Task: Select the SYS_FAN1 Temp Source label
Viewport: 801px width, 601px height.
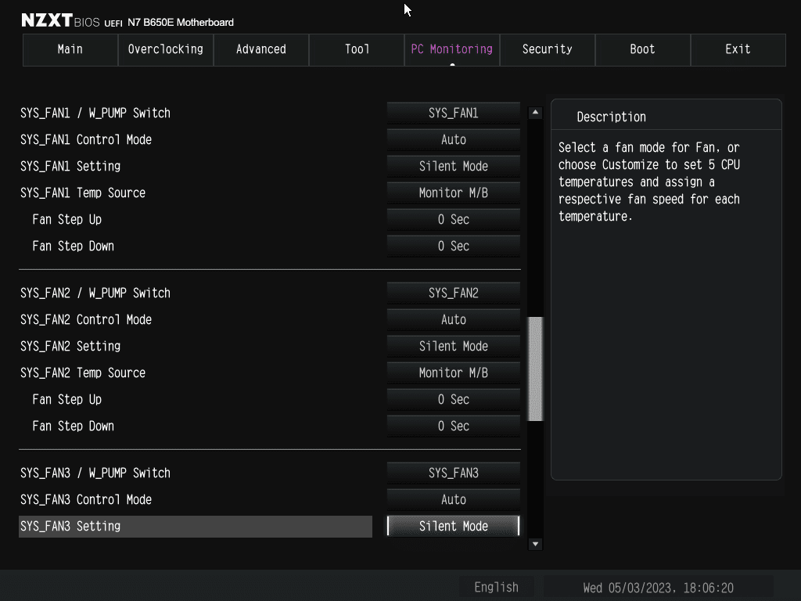Action: 83,193
